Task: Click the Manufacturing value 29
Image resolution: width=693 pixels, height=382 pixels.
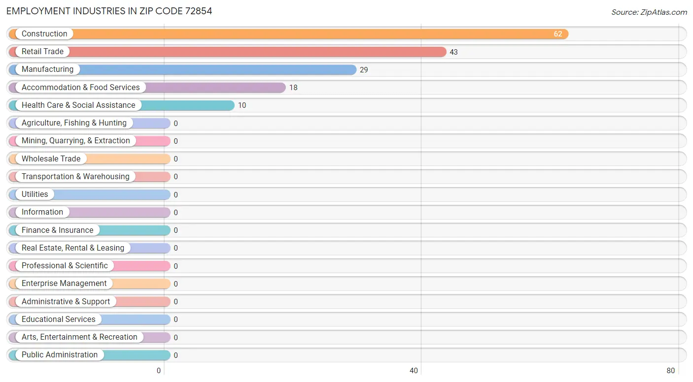Action: (x=364, y=70)
